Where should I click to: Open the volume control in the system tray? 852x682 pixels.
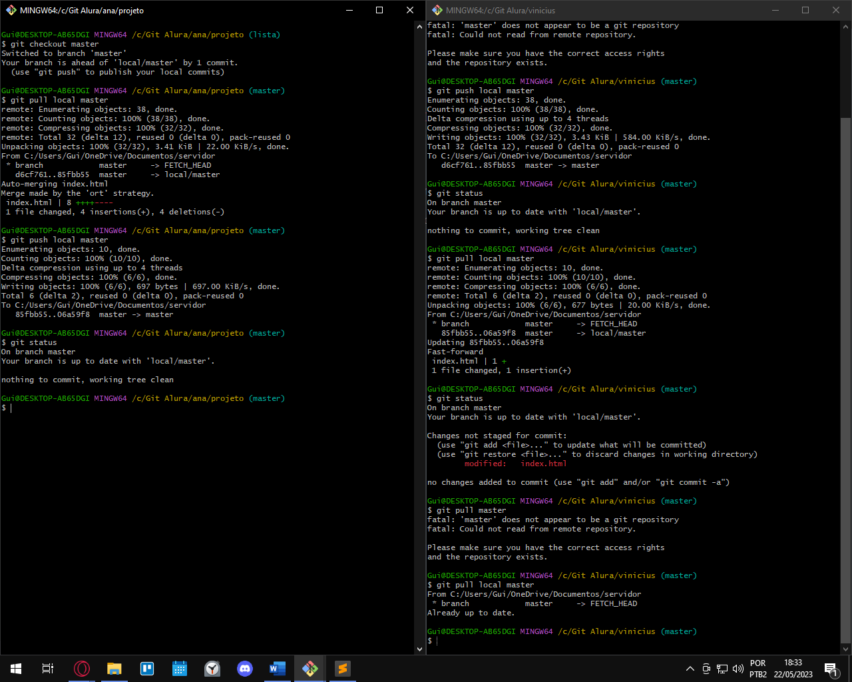(x=738, y=669)
